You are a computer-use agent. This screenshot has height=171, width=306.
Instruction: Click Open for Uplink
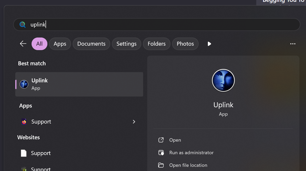click(175, 140)
